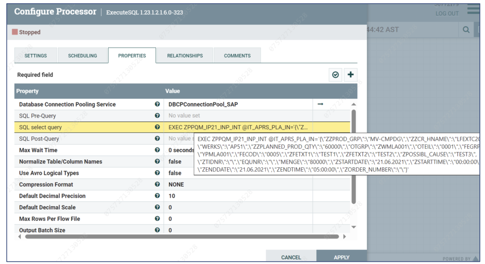Edit Default Decimal Scale value 0
The width and height of the screenshot is (485, 264).
(238, 208)
